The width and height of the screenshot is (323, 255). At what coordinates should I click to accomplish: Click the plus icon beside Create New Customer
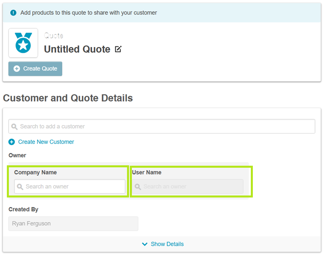click(x=12, y=142)
